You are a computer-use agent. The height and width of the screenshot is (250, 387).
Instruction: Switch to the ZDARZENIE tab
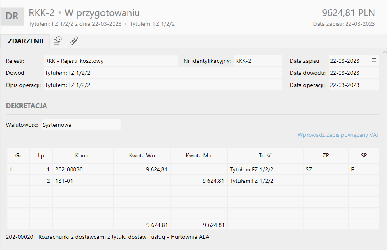pyautogui.click(x=26, y=41)
